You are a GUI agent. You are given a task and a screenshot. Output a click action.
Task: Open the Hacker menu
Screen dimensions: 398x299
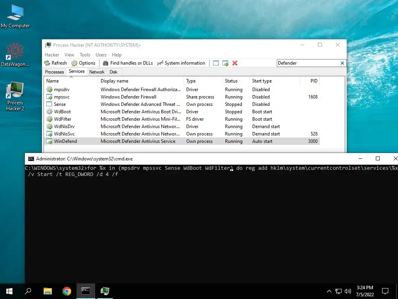pyautogui.click(x=52, y=55)
